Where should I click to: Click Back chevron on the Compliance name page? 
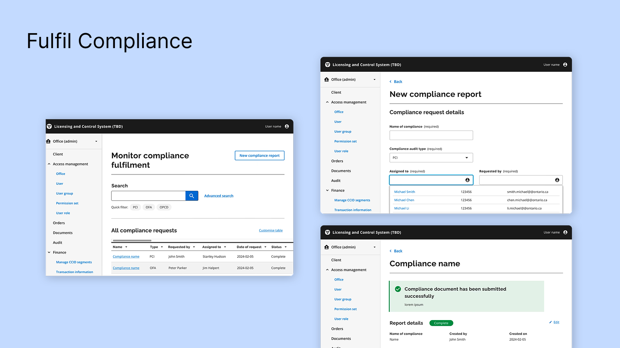[x=391, y=251]
